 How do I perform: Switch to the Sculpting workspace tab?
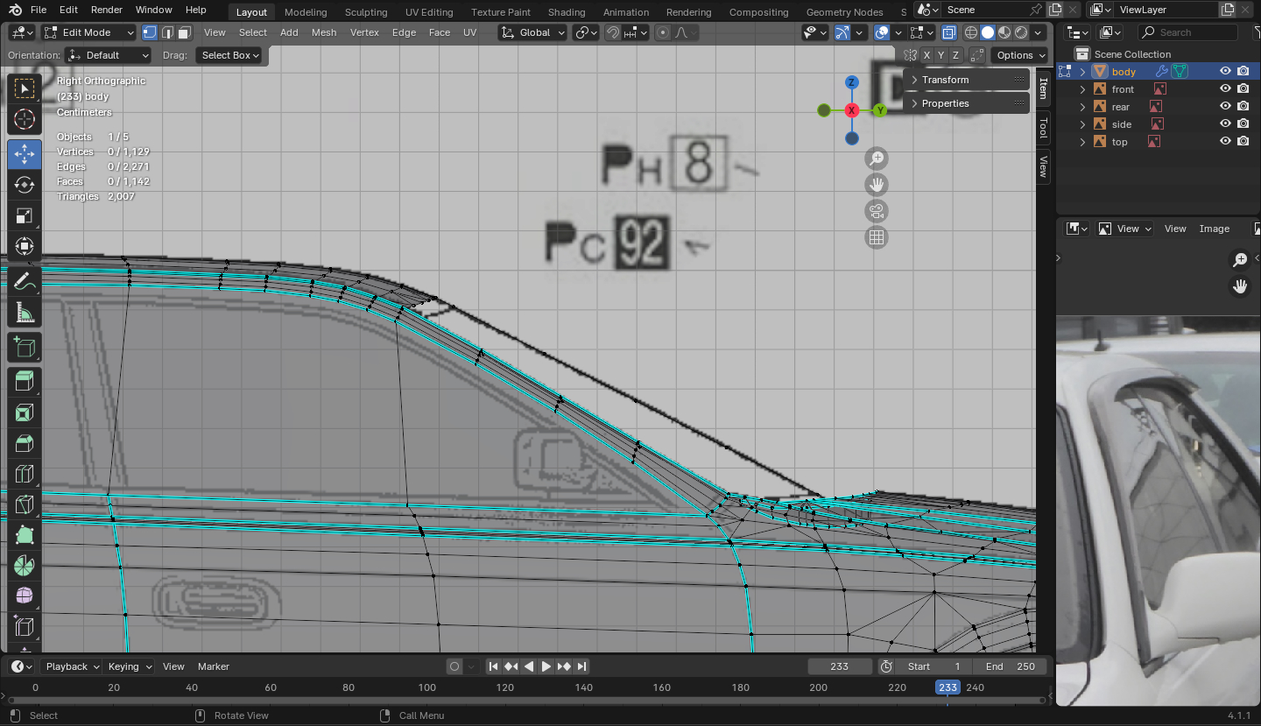pyautogui.click(x=366, y=12)
